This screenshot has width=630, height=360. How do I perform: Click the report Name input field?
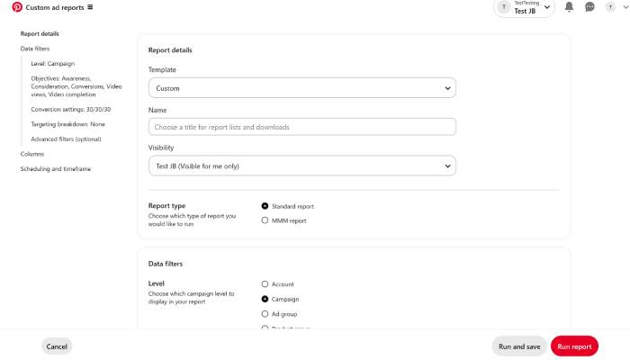tap(302, 127)
